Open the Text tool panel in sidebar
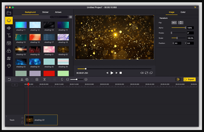 click(x=9, y=36)
